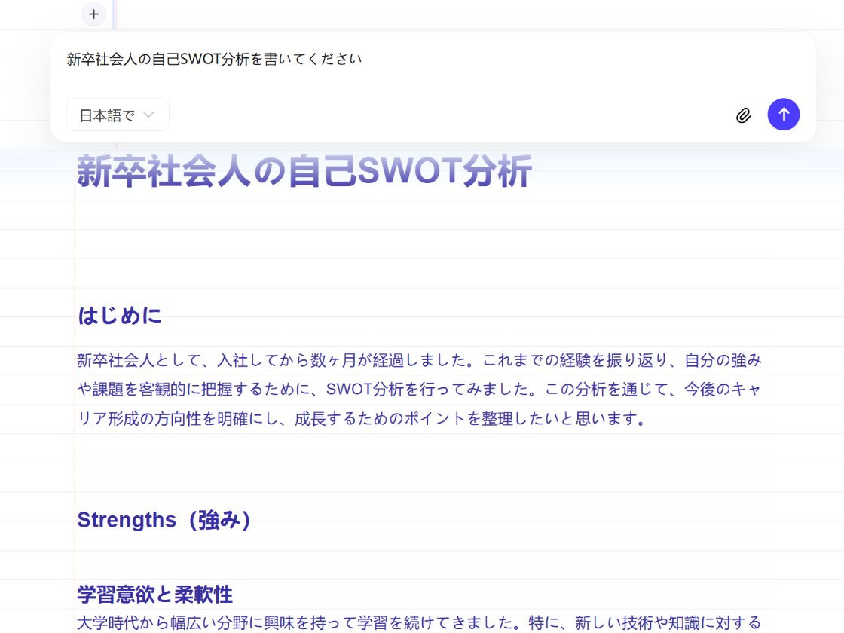The height and width of the screenshot is (633, 844).
Task: Change output language via the dropdown selector
Action: [x=118, y=114]
